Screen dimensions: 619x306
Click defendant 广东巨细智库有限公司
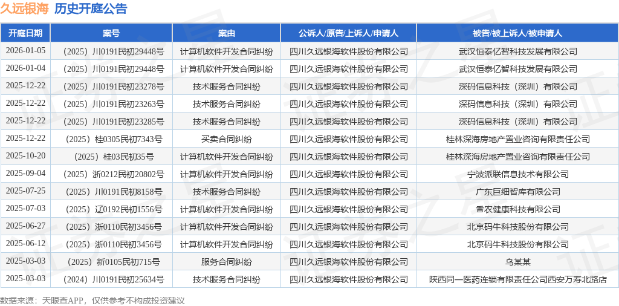point(517,192)
